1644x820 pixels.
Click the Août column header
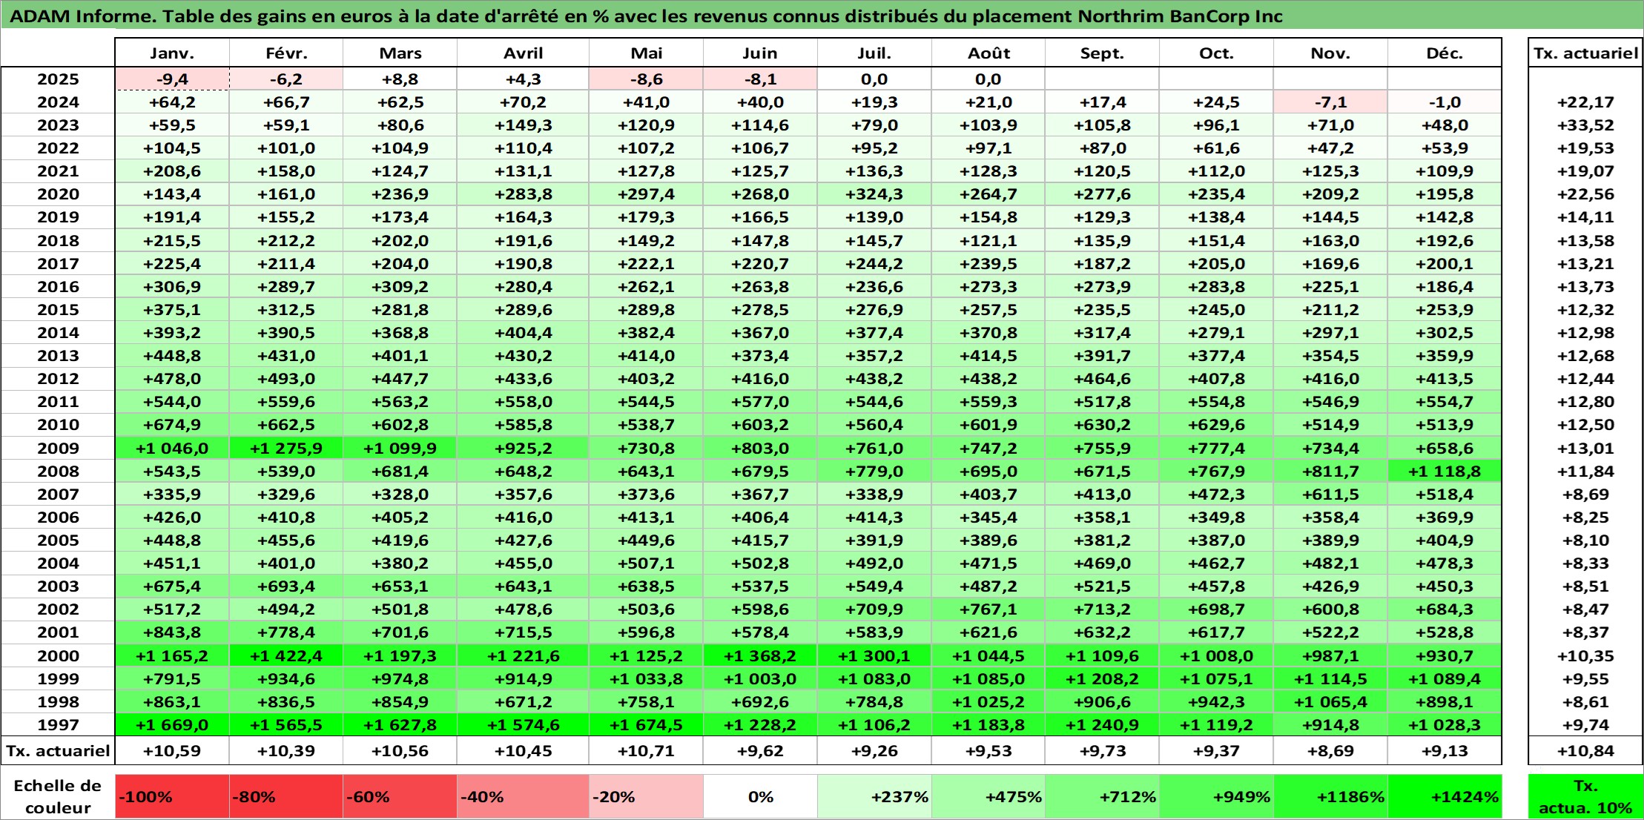pyautogui.click(x=988, y=53)
